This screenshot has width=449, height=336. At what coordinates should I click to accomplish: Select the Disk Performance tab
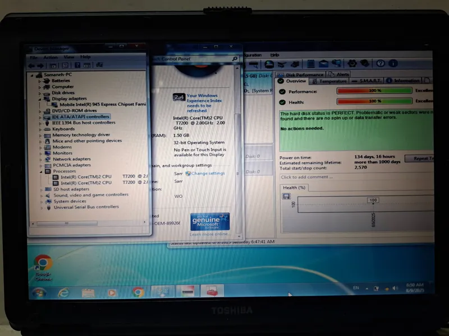pos(301,74)
